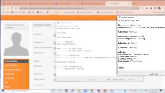Click the 'Automation Testing' line in background Notepad
Image resolution: width=165 pixels, height=93 pixels.
(66, 62)
